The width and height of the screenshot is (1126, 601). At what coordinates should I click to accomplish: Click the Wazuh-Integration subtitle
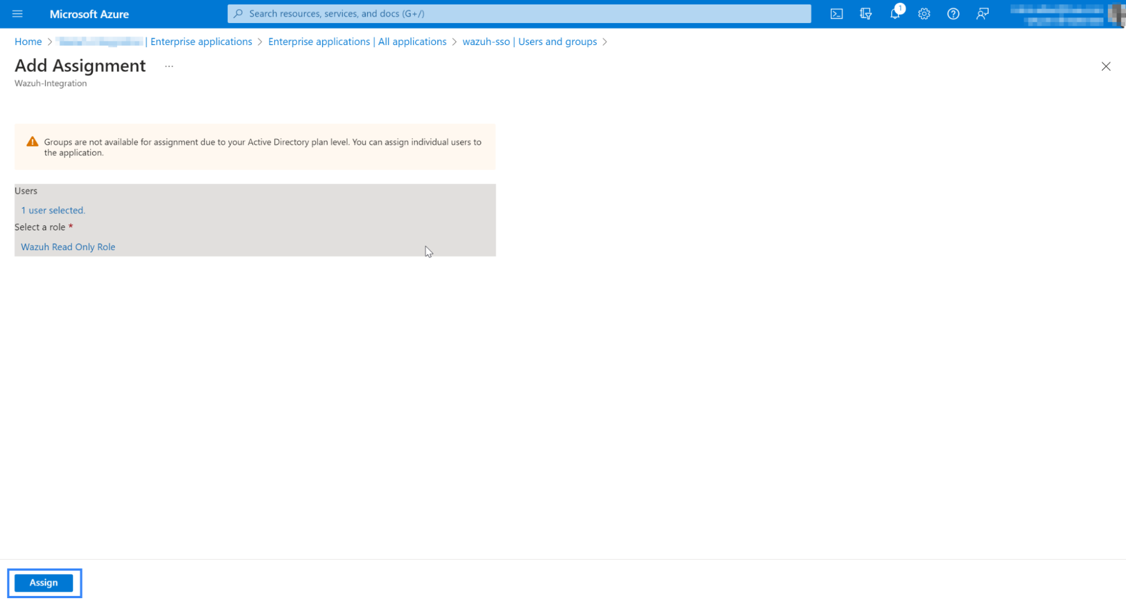click(x=51, y=83)
